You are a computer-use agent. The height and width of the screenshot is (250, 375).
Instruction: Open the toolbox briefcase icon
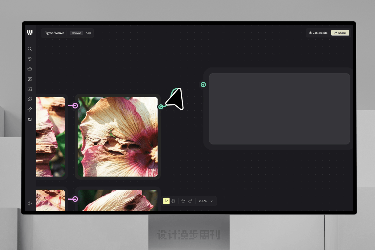coord(30,69)
